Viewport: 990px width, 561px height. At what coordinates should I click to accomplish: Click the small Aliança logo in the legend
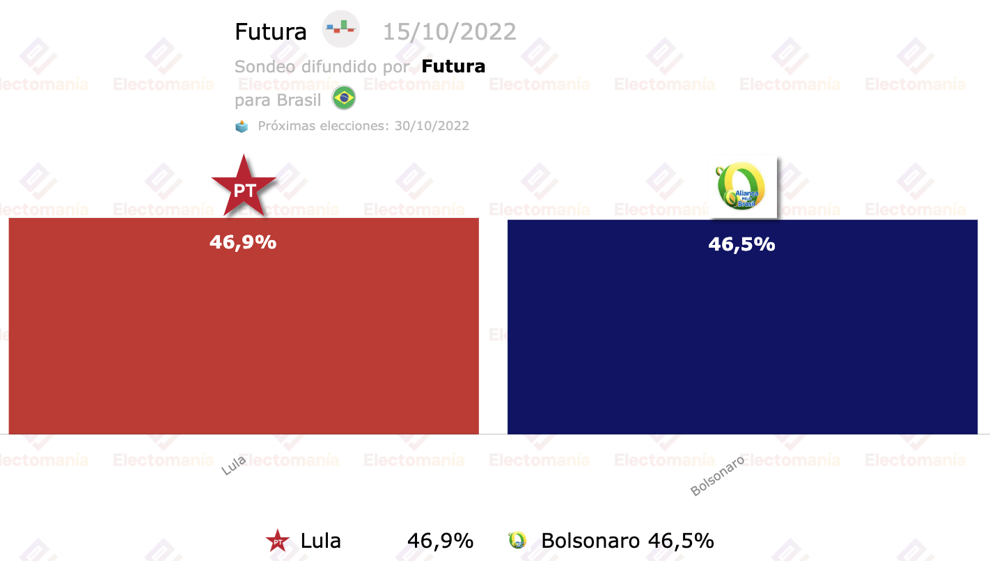coord(517,541)
